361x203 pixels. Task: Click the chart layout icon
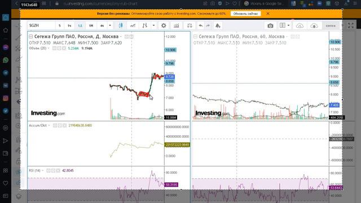click(283, 25)
